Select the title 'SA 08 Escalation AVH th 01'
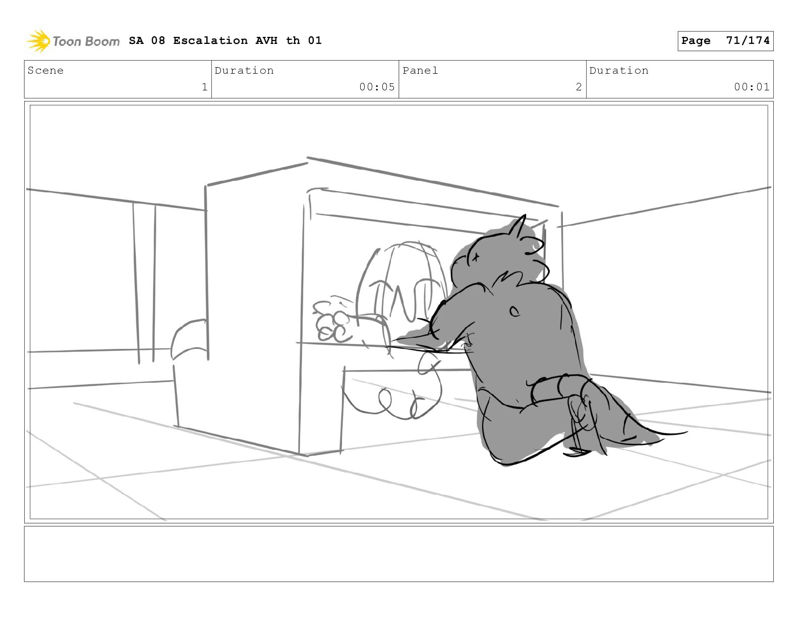The image size is (799, 618). click(225, 40)
